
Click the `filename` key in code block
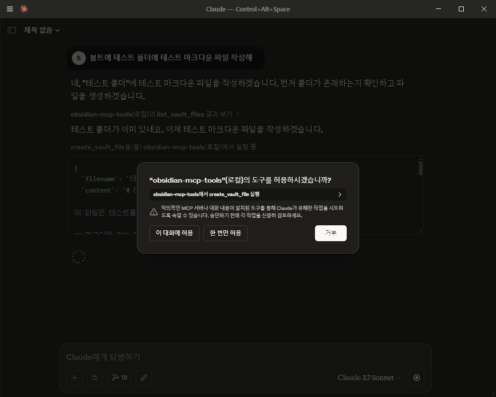pyautogui.click(x=100, y=179)
